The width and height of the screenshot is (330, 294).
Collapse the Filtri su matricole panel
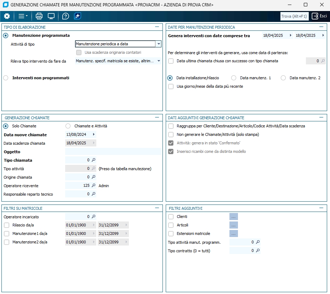tap(157, 208)
